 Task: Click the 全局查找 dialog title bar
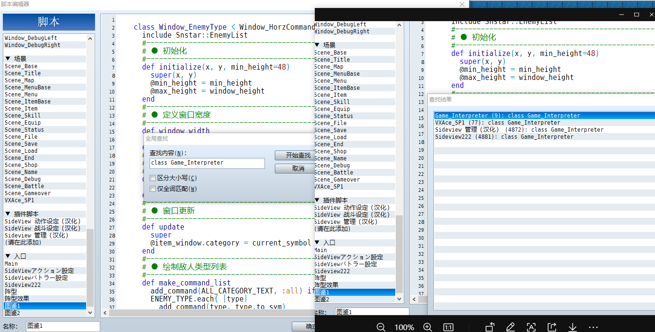229,139
